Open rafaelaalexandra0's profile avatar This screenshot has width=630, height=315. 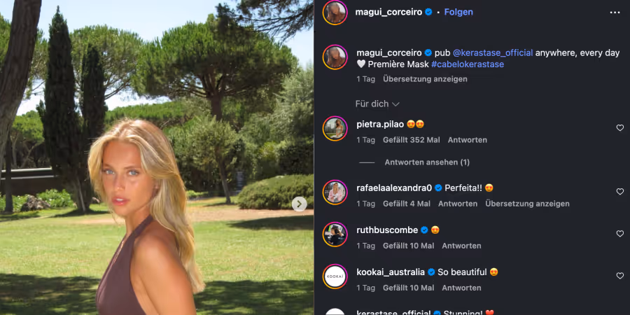(x=335, y=192)
